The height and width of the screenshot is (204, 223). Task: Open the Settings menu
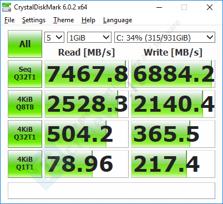(34, 20)
